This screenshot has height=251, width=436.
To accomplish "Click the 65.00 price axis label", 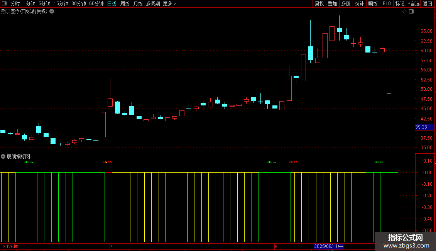I will pyautogui.click(x=426, y=31).
